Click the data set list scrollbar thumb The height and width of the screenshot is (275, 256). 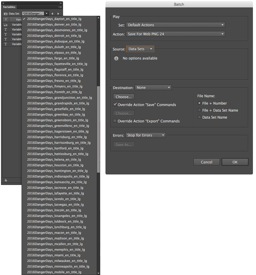pyautogui.click(x=98, y=129)
